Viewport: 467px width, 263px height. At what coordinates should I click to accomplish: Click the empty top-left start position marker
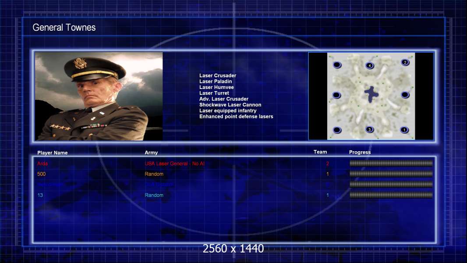pos(337,65)
